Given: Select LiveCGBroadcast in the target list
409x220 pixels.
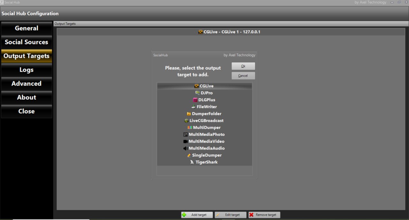Looking at the screenshot, I should (x=204, y=121).
